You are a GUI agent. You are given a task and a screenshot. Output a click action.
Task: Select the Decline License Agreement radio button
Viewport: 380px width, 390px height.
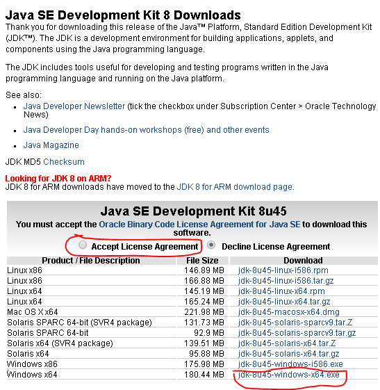(211, 245)
